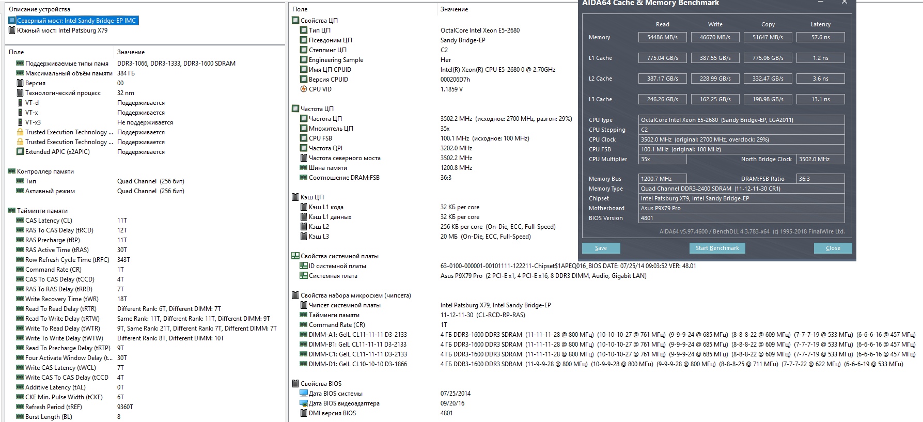
Task: Click the Свойства системной платы group icon
Action: [x=295, y=256]
